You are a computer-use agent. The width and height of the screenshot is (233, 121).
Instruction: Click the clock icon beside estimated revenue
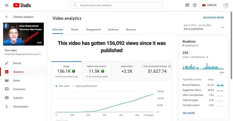coord(170,67)
